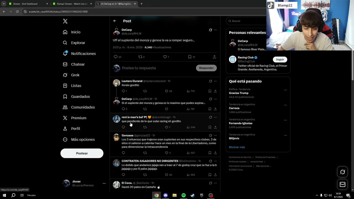This screenshot has width=354, height=199.
Task: Open the more options dots on DeCarp's main post
Action: (x=215, y=30)
